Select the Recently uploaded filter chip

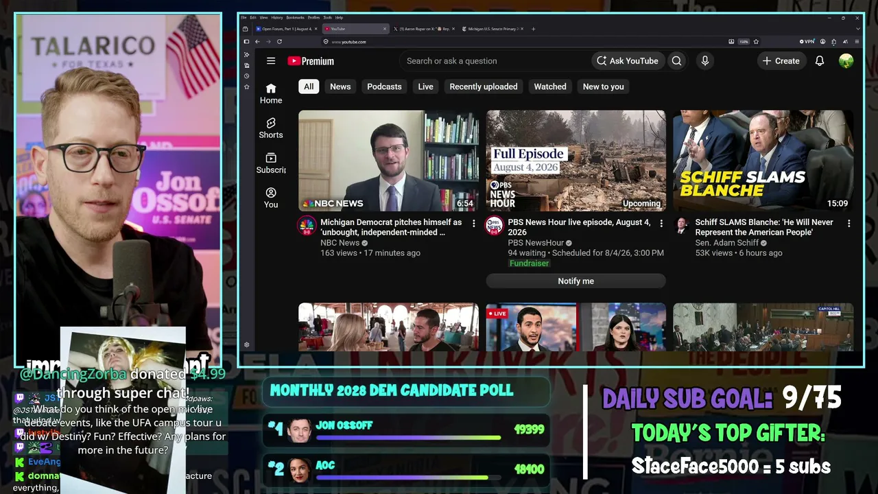(x=484, y=86)
